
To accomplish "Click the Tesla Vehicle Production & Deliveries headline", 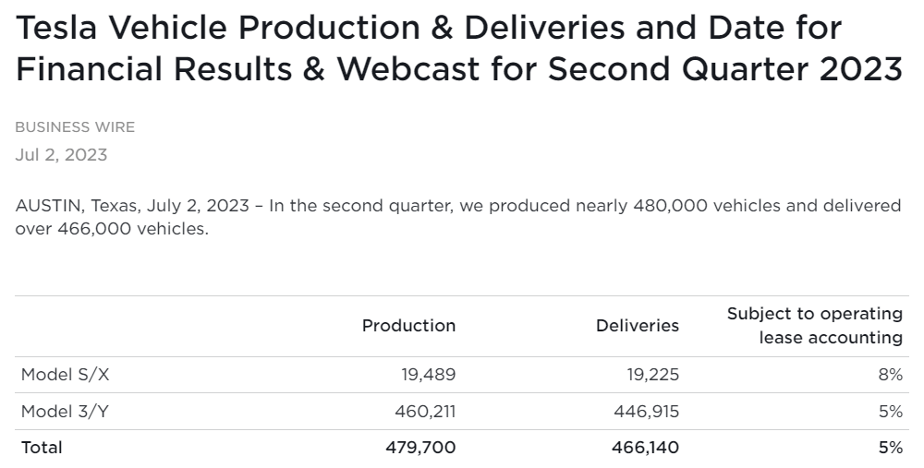I will coord(430,29).
